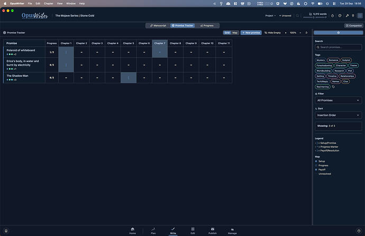Open the Project dropdown in header
Screen dimensions: 365x236
[270, 15]
